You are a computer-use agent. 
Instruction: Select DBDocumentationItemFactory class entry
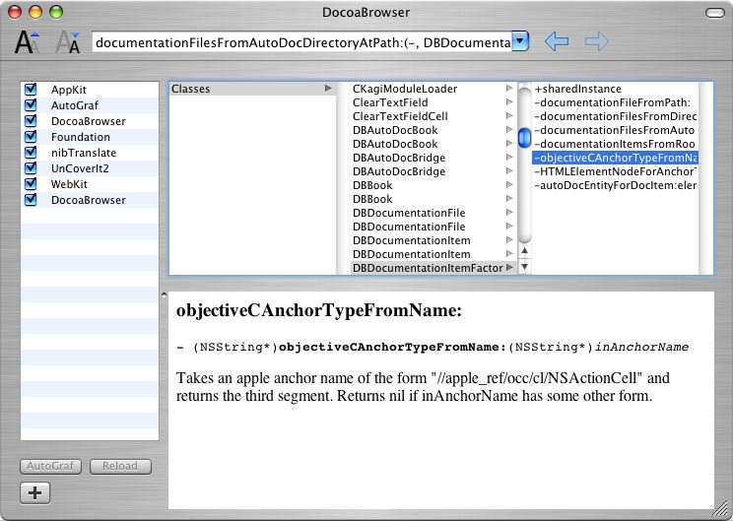427,268
